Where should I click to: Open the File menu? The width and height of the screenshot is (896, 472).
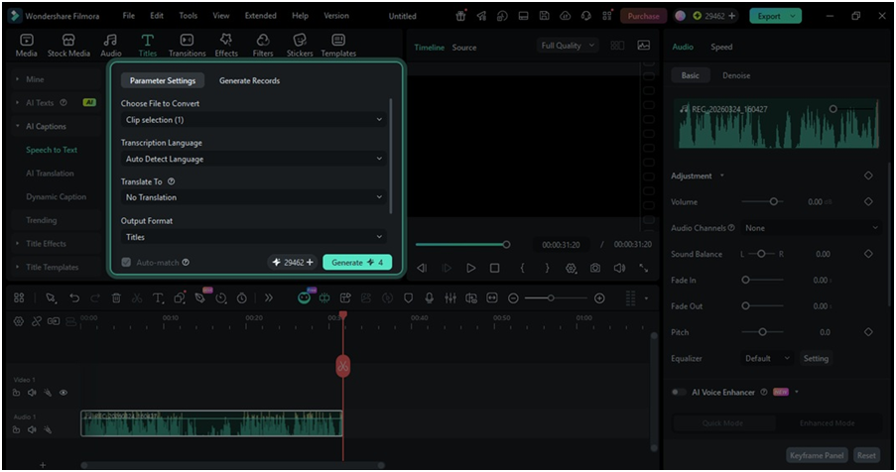coord(129,16)
